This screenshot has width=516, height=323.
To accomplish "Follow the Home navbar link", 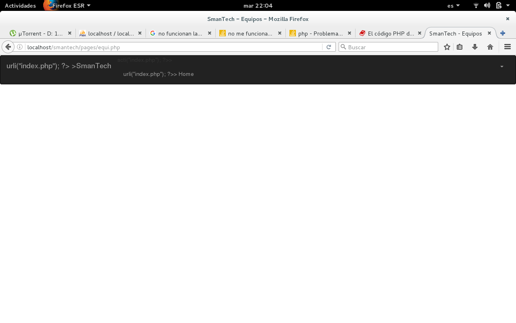I will [x=158, y=74].
